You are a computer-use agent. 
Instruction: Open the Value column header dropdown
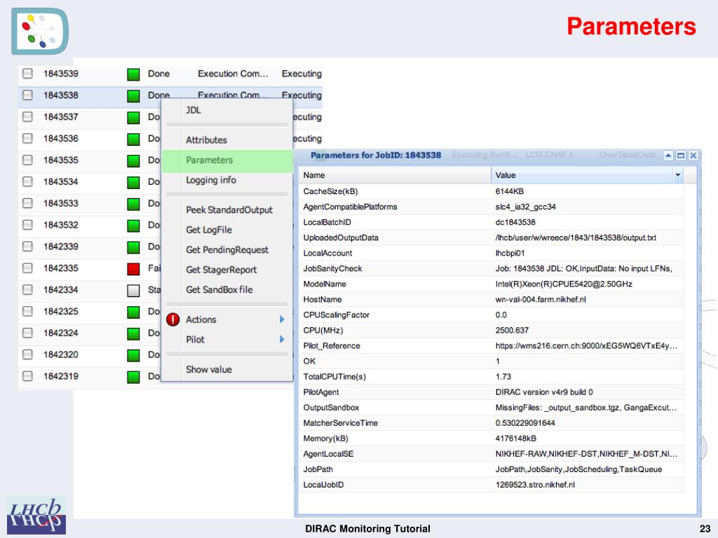click(678, 175)
